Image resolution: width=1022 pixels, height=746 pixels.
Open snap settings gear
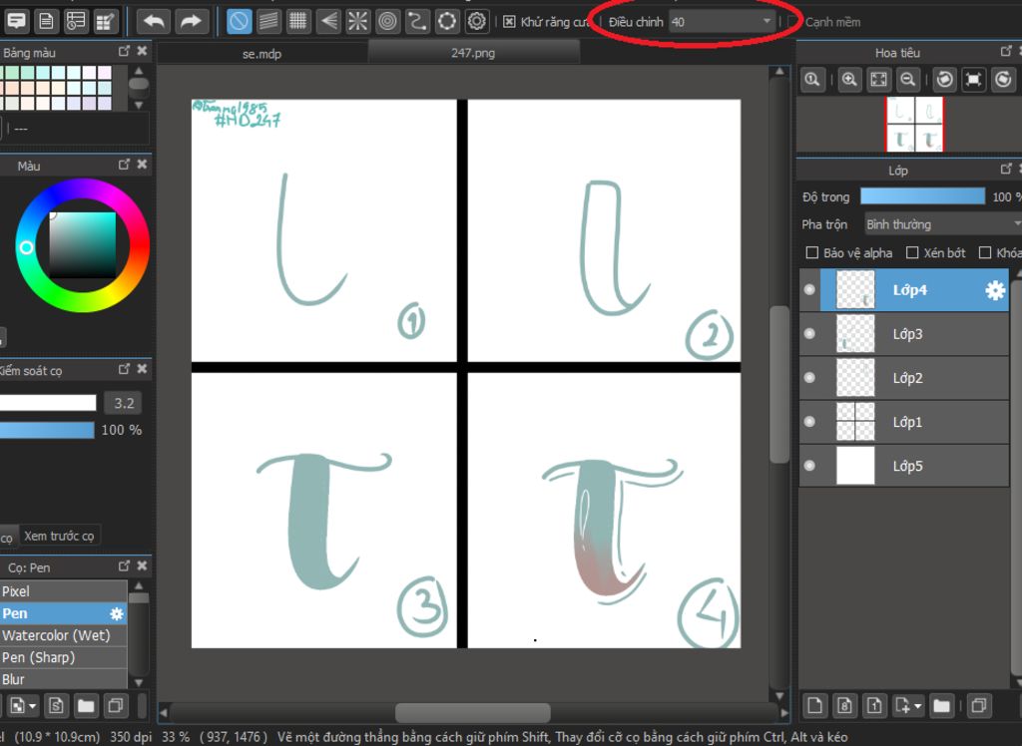477,22
